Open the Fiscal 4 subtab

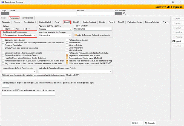[x=102, y=22]
